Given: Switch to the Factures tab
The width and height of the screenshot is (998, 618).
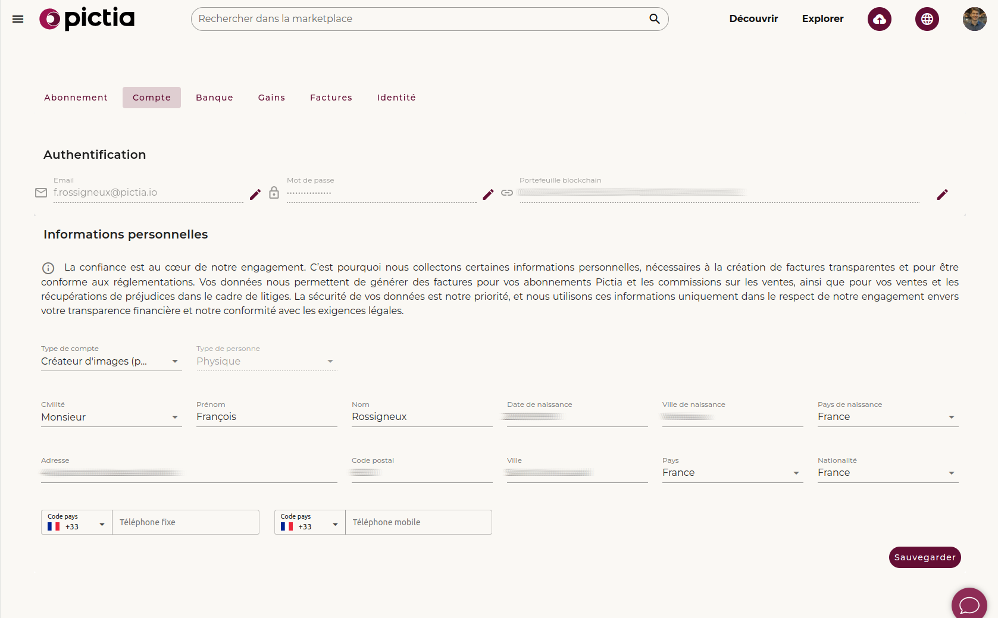Looking at the screenshot, I should pyautogui.click(x=331, y=98).
